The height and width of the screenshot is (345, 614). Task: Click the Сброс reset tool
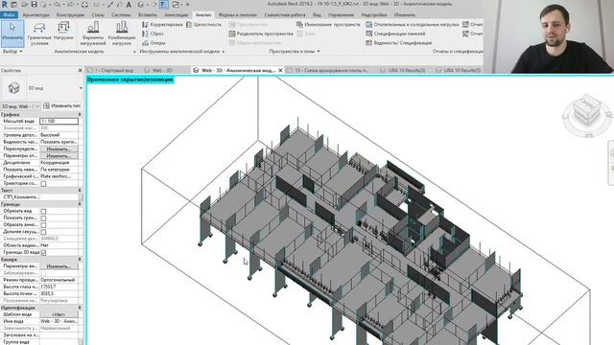(153, 34)
